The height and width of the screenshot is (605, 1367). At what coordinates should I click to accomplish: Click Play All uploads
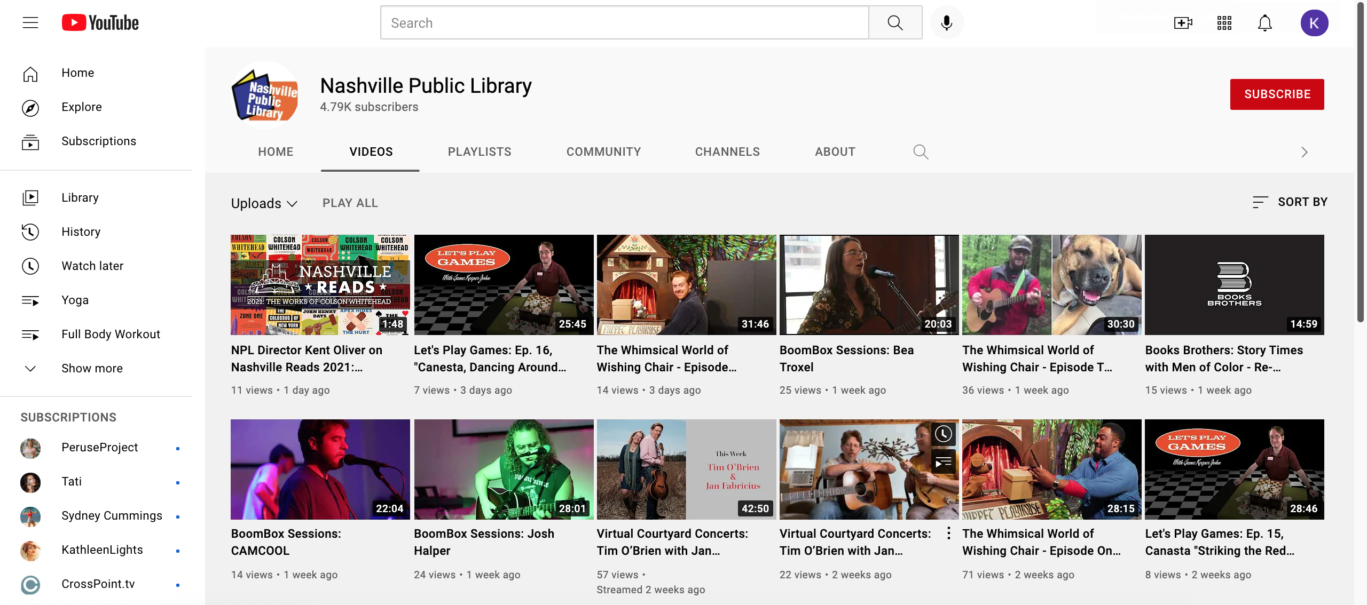tap(350, 203)
